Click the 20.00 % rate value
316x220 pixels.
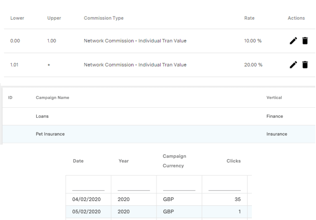tap(253, 65)
